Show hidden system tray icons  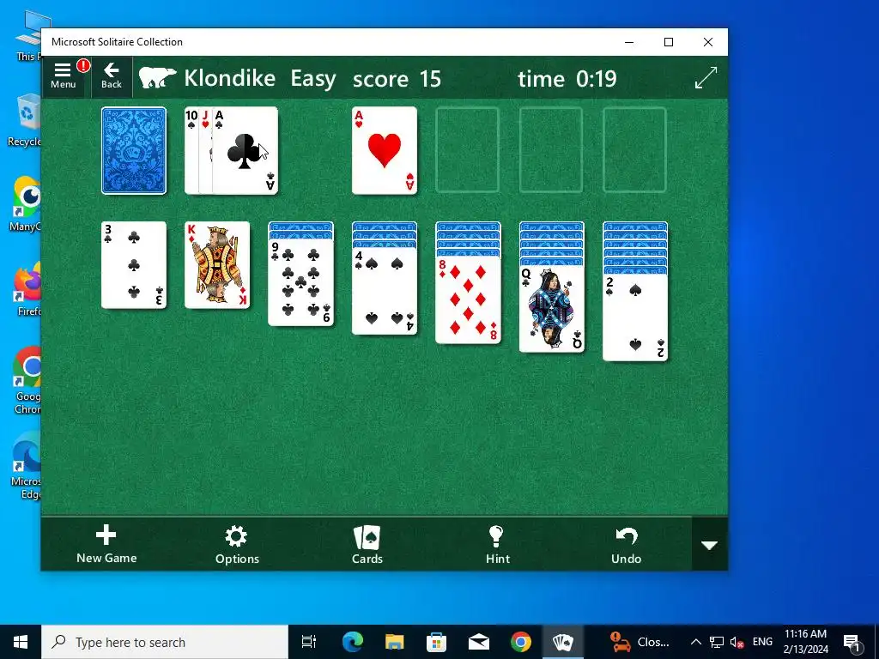pyautogui.click(x=695, y=642)
